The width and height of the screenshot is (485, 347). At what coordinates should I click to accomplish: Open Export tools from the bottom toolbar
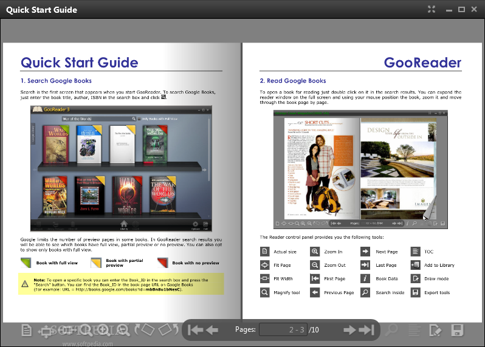pos(457,331)
